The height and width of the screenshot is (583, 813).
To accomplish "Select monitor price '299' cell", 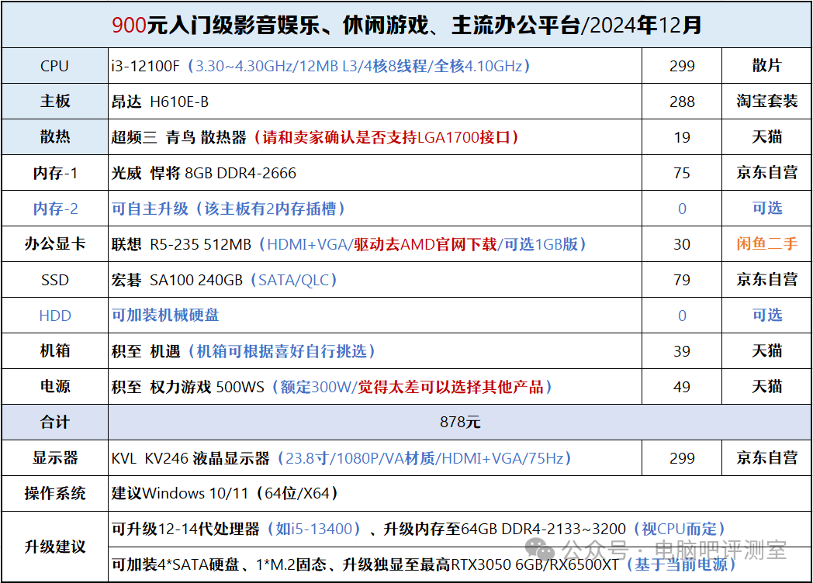I will tap(682, 459).
